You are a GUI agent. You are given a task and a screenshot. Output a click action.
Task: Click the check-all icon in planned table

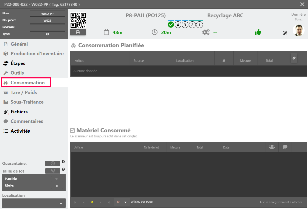click(294, 58)
